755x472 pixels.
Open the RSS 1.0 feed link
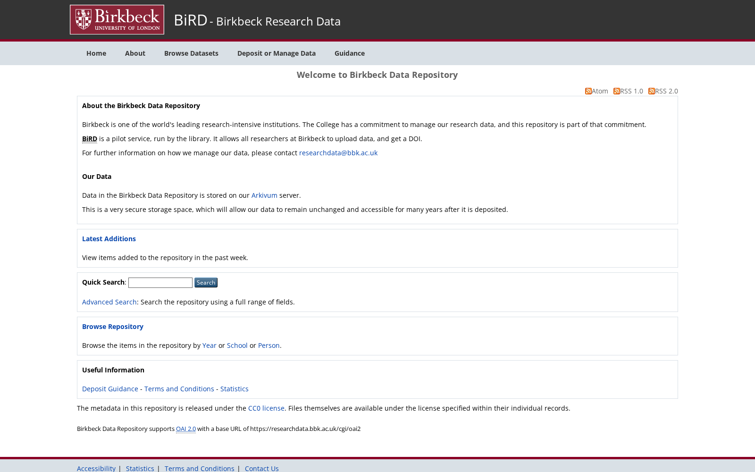[x=631, y=91]
